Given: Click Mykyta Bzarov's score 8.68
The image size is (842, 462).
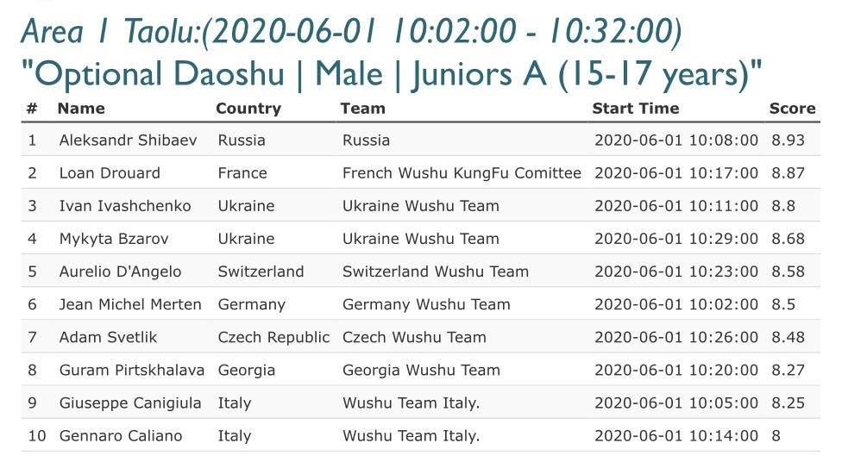Looking at the screenshot, I should 788,238.
